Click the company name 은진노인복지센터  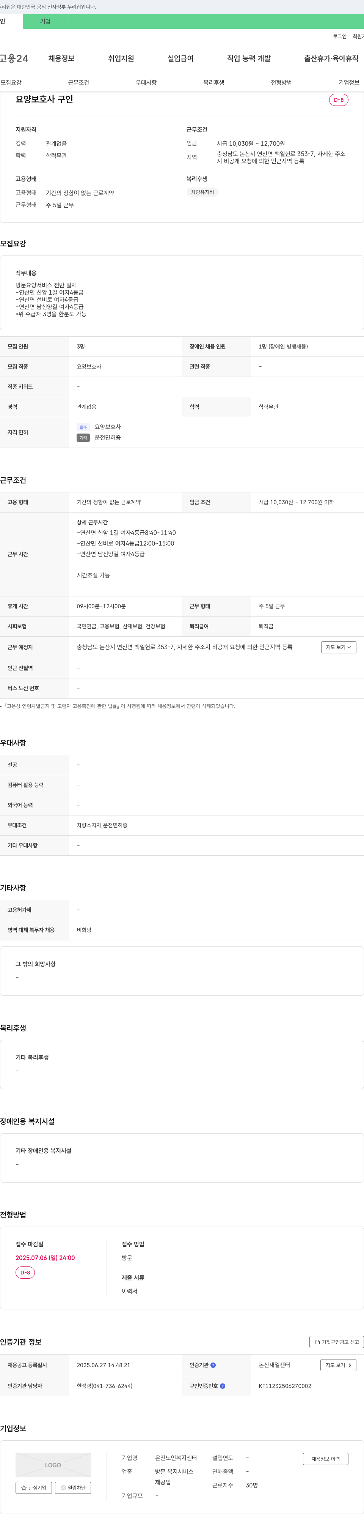[x=176, y=1457]
